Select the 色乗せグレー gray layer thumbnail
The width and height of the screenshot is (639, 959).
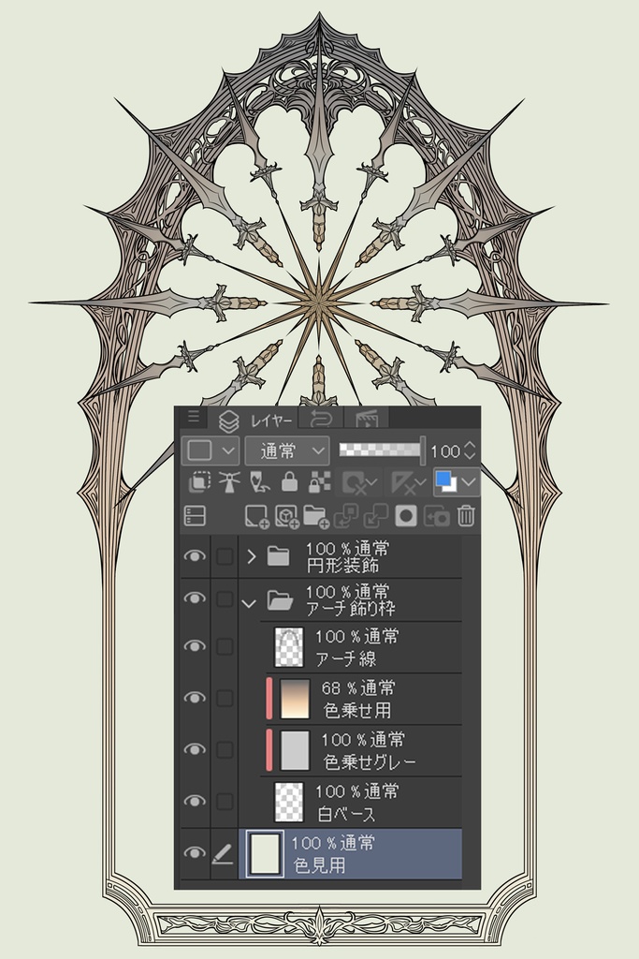(295, 749)
